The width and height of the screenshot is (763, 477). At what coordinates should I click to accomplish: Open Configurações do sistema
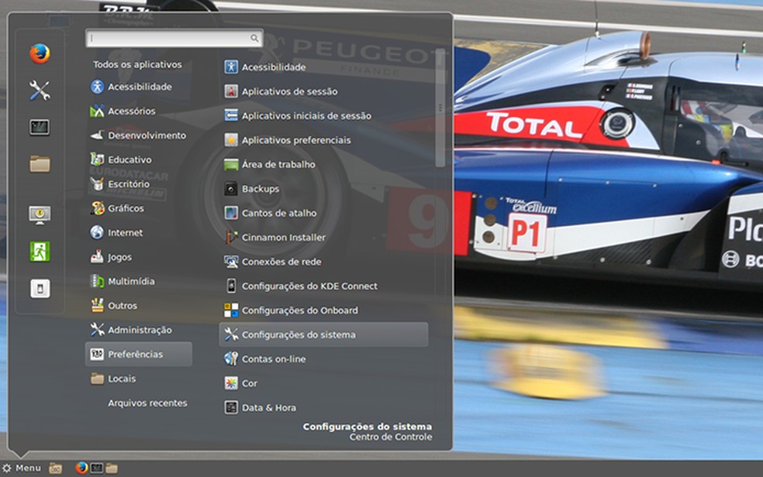coord(299,335)
